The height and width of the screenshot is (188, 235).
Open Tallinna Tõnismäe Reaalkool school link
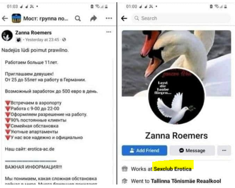tap(186, 181)
